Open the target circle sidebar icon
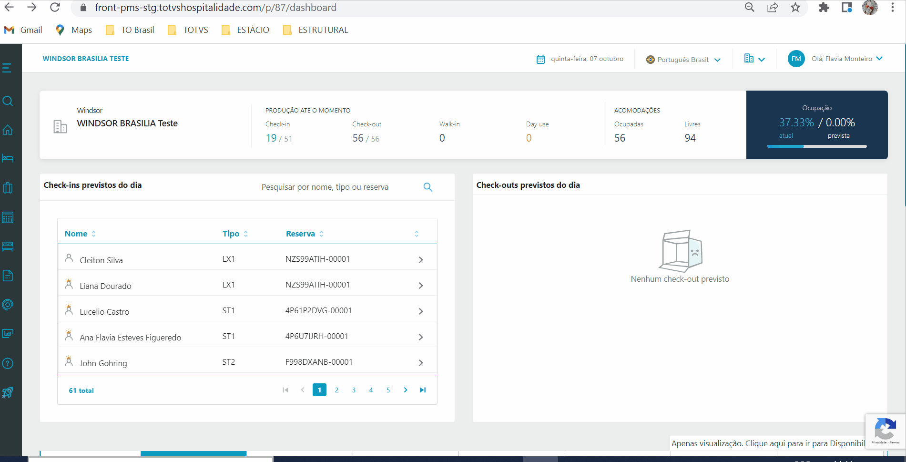The width and height of the screenshot is (906, 462). 8,305
